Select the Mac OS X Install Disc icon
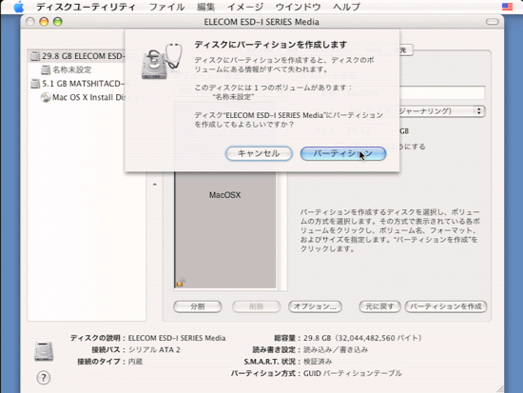Viewport: 523px width, 393px height. [46, 97]
